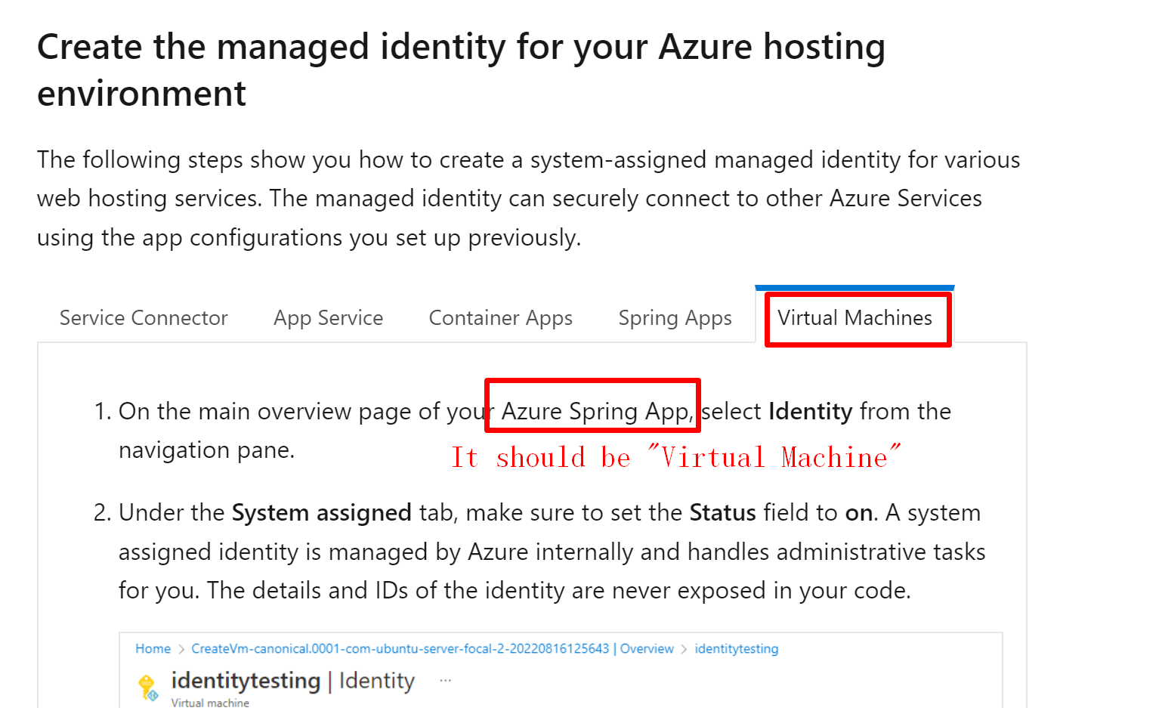Image resolution: width=1162 pixels, height=708 pixels.
Task: Show the Spring Apps tab
Action: pyautogui.click(x=675, y=318)
